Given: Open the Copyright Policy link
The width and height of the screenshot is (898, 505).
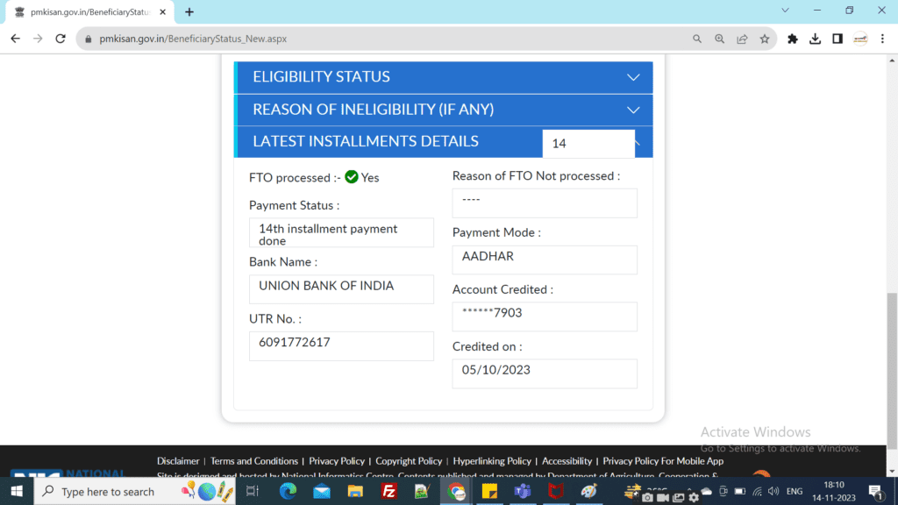Looking at the screenshot, I should (x=409, y=461).
